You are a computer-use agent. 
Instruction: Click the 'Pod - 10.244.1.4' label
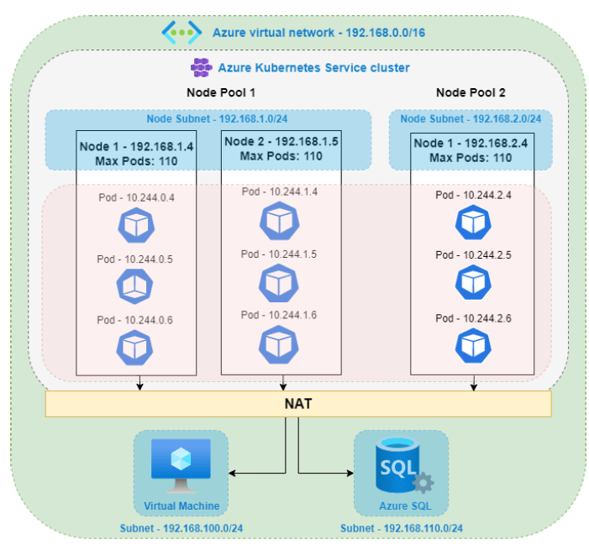tap(280, 191)
